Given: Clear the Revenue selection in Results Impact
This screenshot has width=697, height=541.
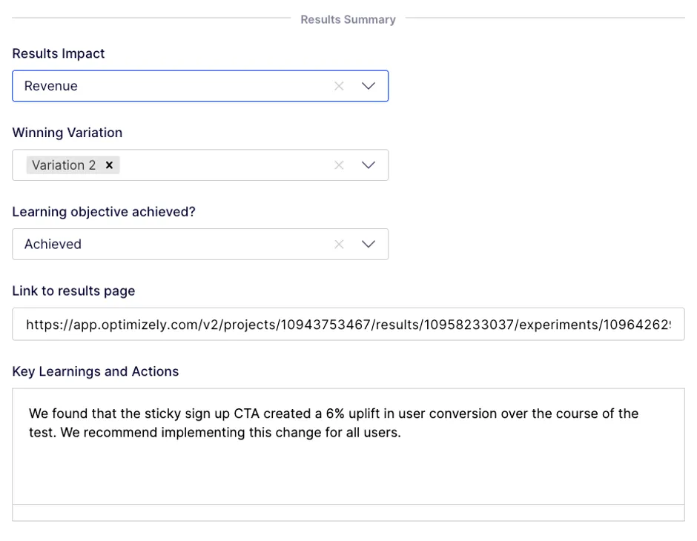Looking at the screenshot, I should pos(339,86).
